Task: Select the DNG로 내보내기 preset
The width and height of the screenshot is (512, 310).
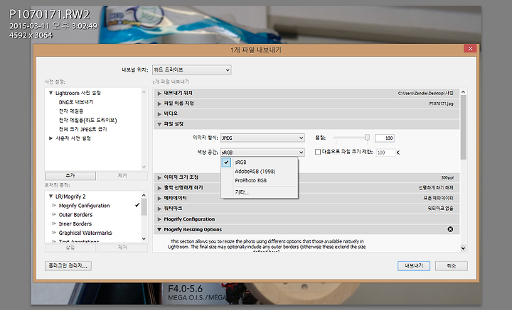Action: tap(76, 102)
